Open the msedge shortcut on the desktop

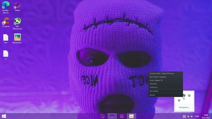point(6,7)
